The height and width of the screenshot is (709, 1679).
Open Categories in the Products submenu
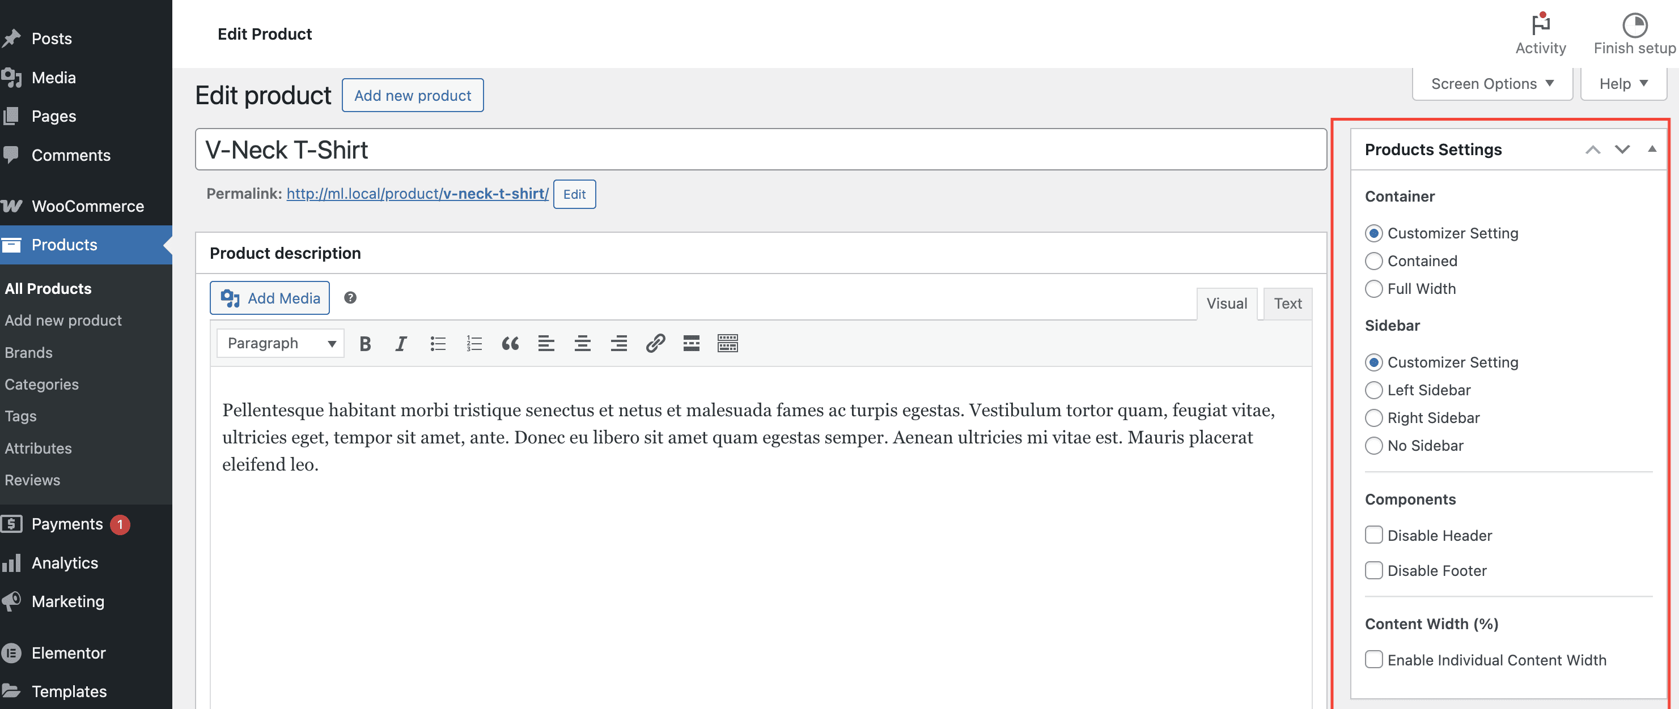point(42,384)
